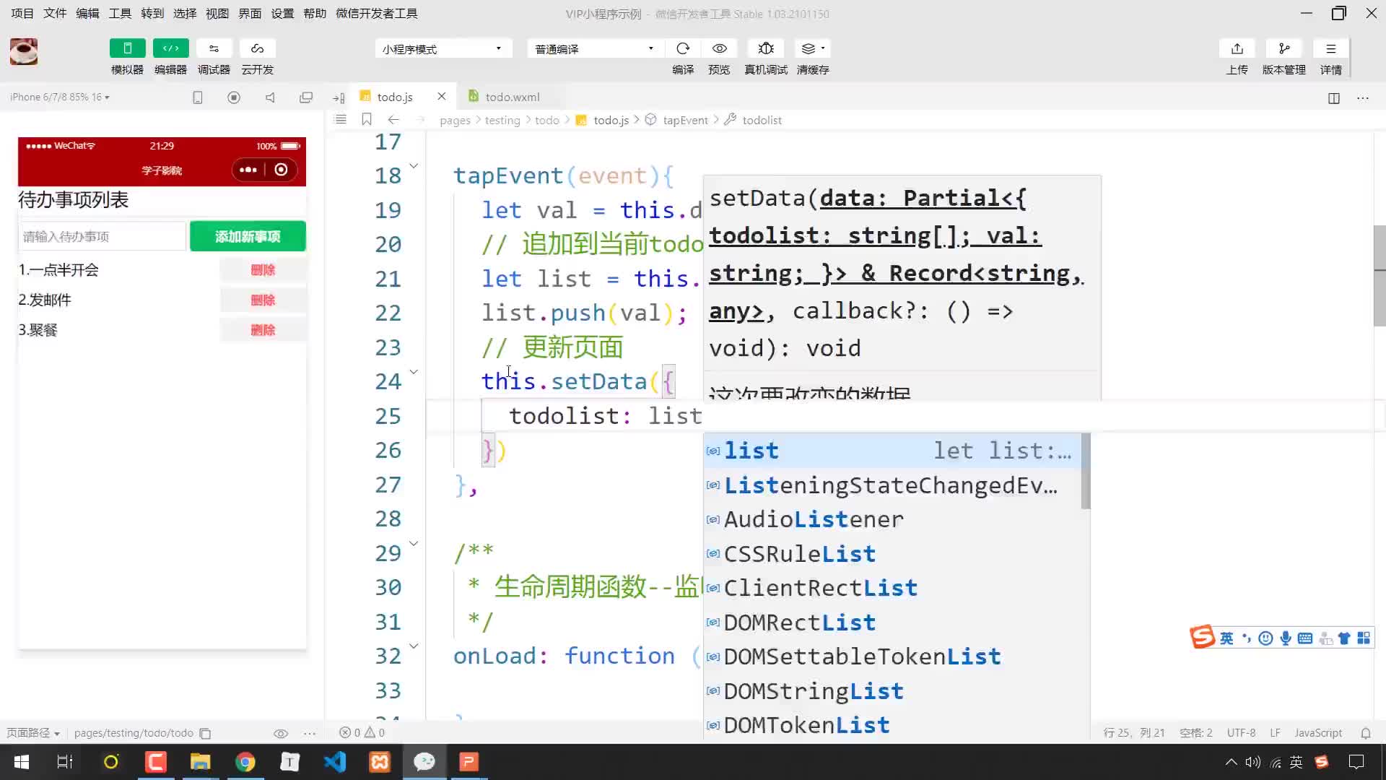Collapse the fold arrow at line 18

click(x=414, y=166)
